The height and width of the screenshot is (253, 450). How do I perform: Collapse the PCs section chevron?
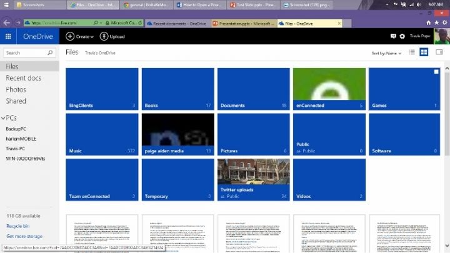tap(3, 118)
